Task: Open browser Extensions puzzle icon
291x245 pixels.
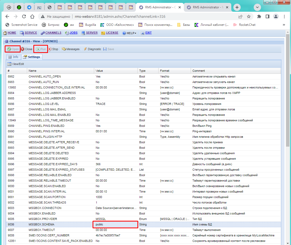Action: click(x=259, y=16)
